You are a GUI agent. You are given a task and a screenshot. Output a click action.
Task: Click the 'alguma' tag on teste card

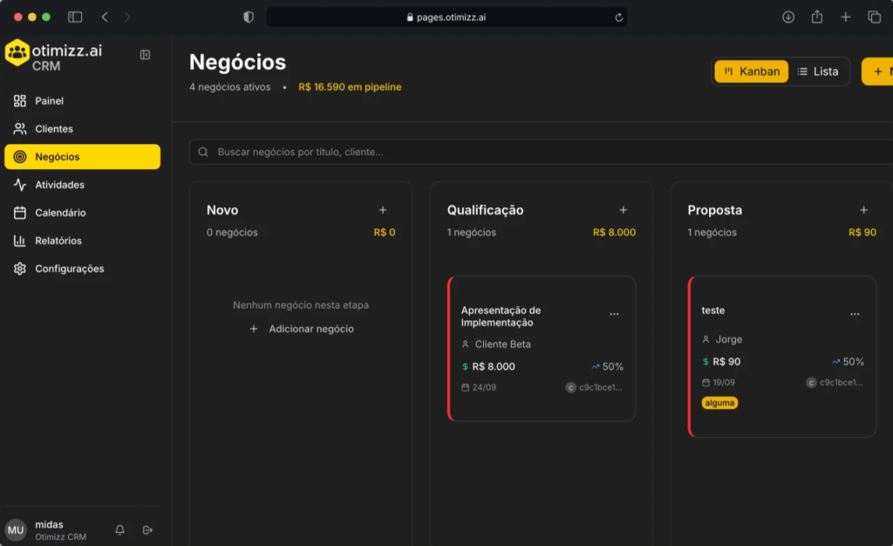(719, 403)
